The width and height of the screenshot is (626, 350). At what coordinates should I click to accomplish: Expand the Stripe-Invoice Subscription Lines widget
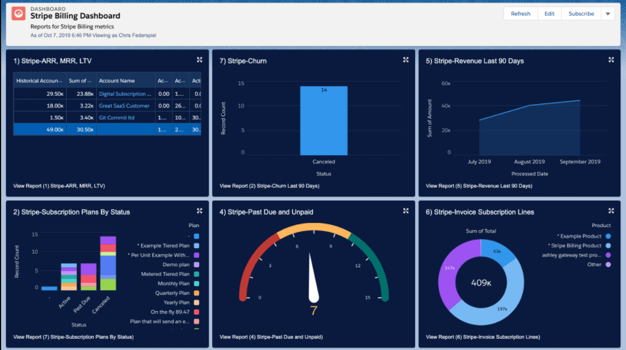[x=611, y=211]
